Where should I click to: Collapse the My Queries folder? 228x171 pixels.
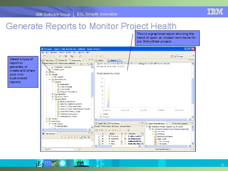pos(50,124)
